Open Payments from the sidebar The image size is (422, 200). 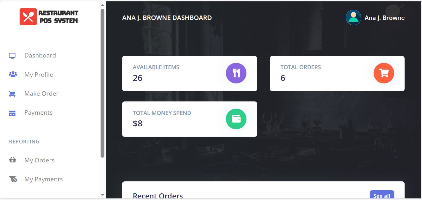click(38, 113)
